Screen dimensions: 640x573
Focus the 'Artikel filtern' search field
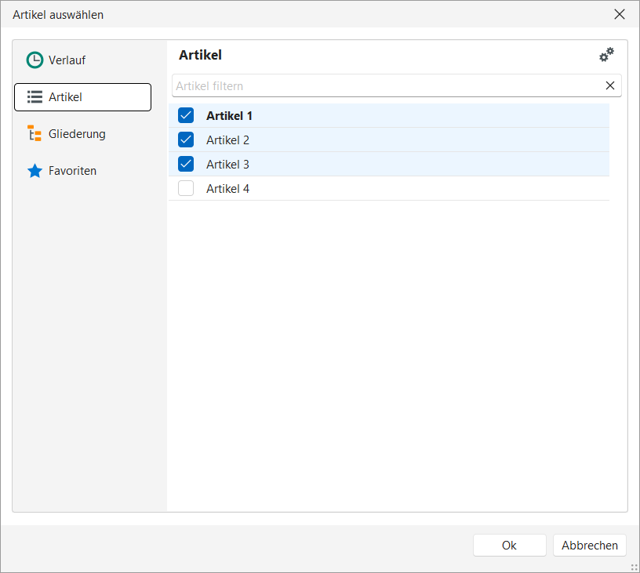click(x=384, y=86)
